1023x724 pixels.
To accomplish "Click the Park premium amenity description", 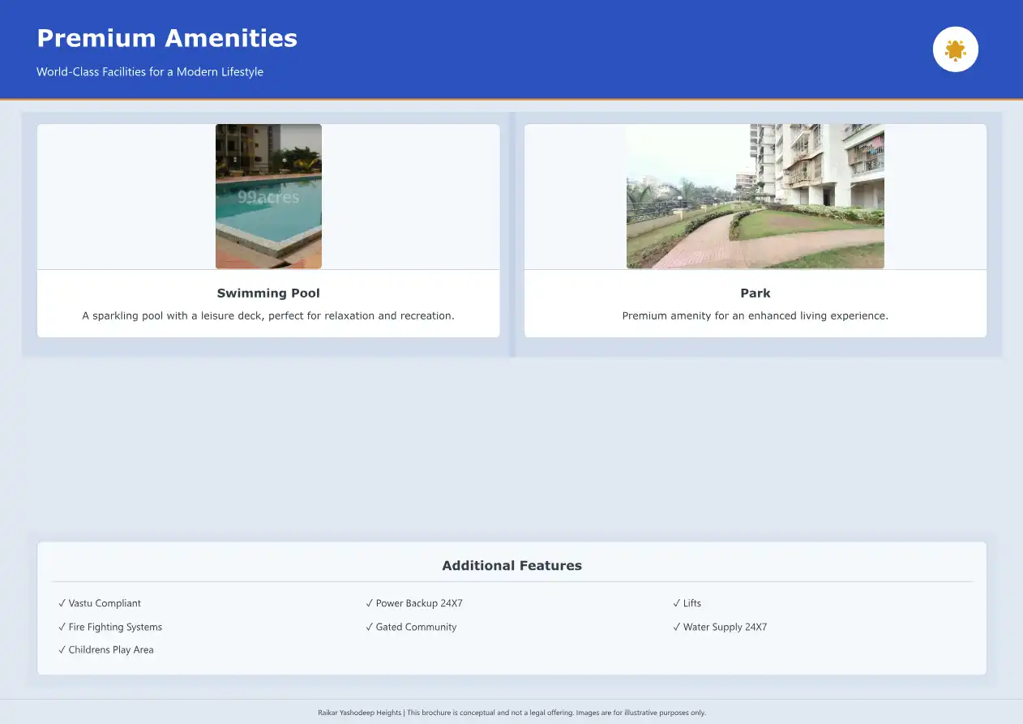I will click(x=755, y=316).
